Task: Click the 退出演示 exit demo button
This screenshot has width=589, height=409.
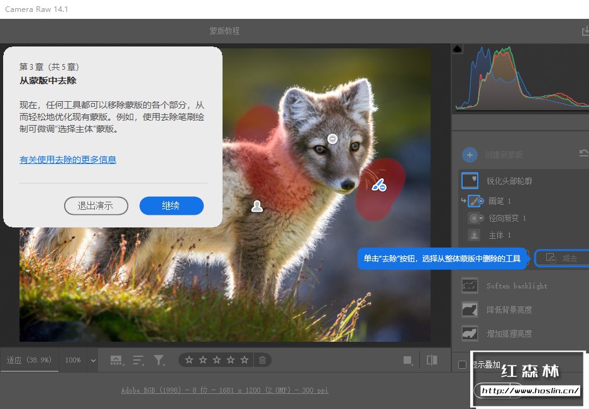Action: pyautogui.click(x=96, y=206)
